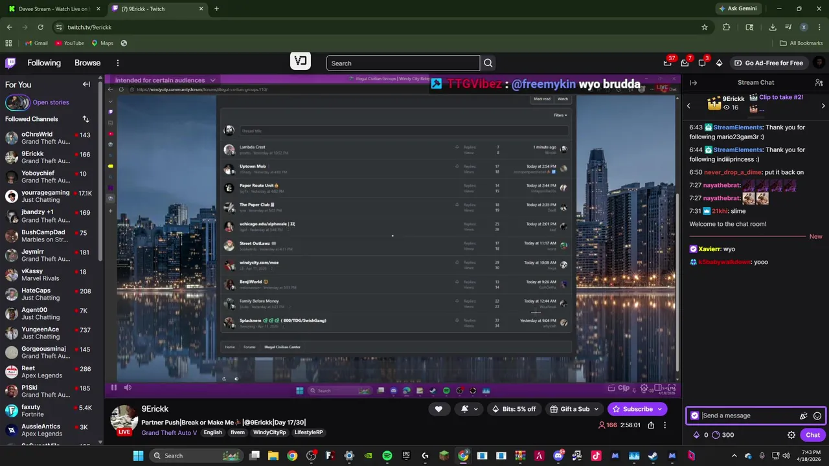Expand the Intended for certain audiences dropdown
This screenshot has width=829, height=466.
click(165, 80)
